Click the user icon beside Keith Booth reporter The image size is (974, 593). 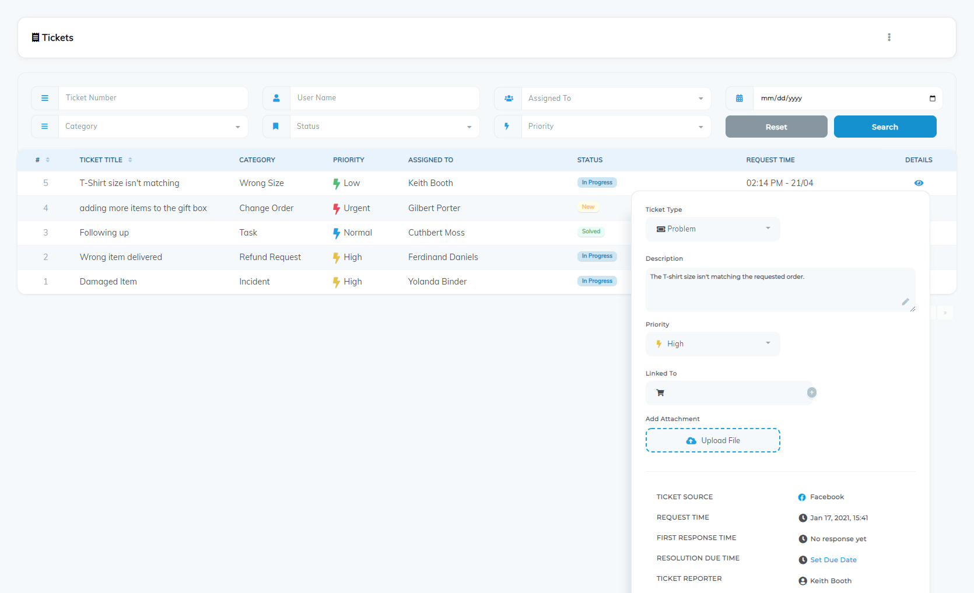pos(803,581)
